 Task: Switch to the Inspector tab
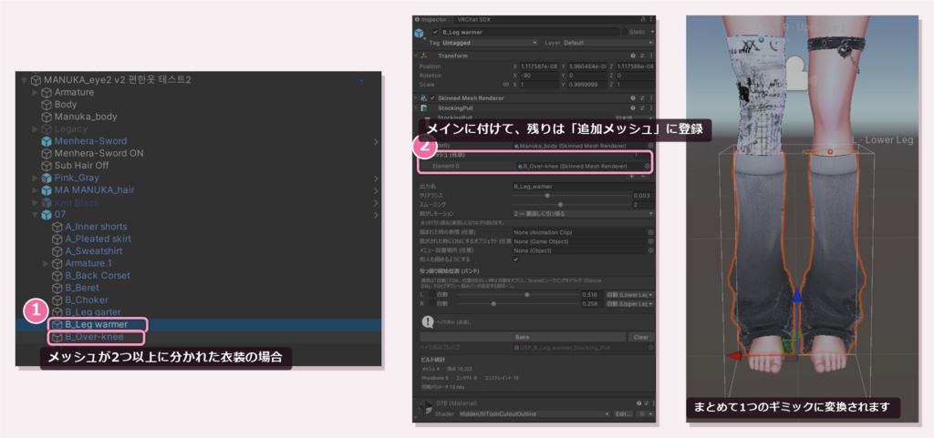point(431,19)
